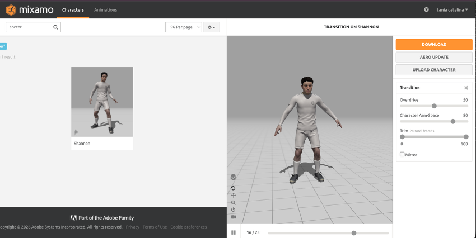Click the Trim slider left handle
Image resolution: width=476 pixels, height=238 pixels.
(x=402, y=137)
